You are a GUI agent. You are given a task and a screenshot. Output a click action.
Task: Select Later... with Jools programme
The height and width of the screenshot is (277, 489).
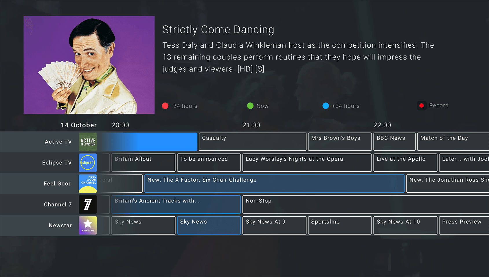(x=464, y=163)
